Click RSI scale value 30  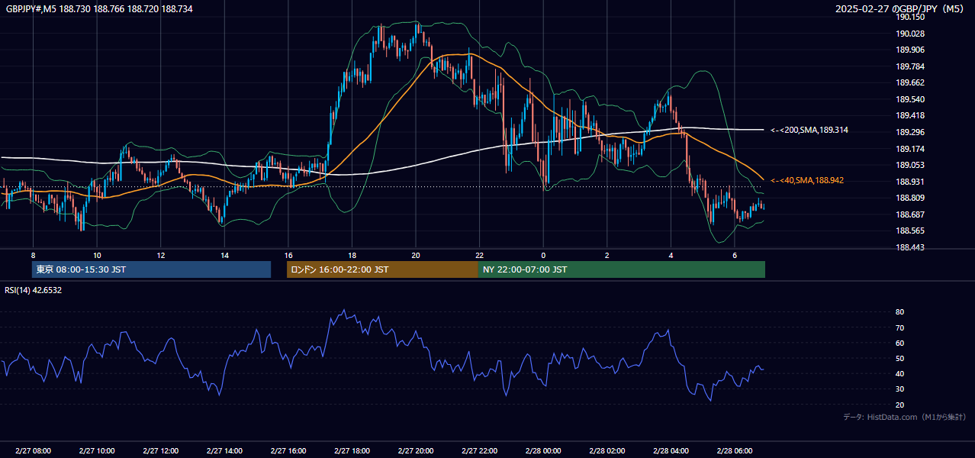[899, 389]
